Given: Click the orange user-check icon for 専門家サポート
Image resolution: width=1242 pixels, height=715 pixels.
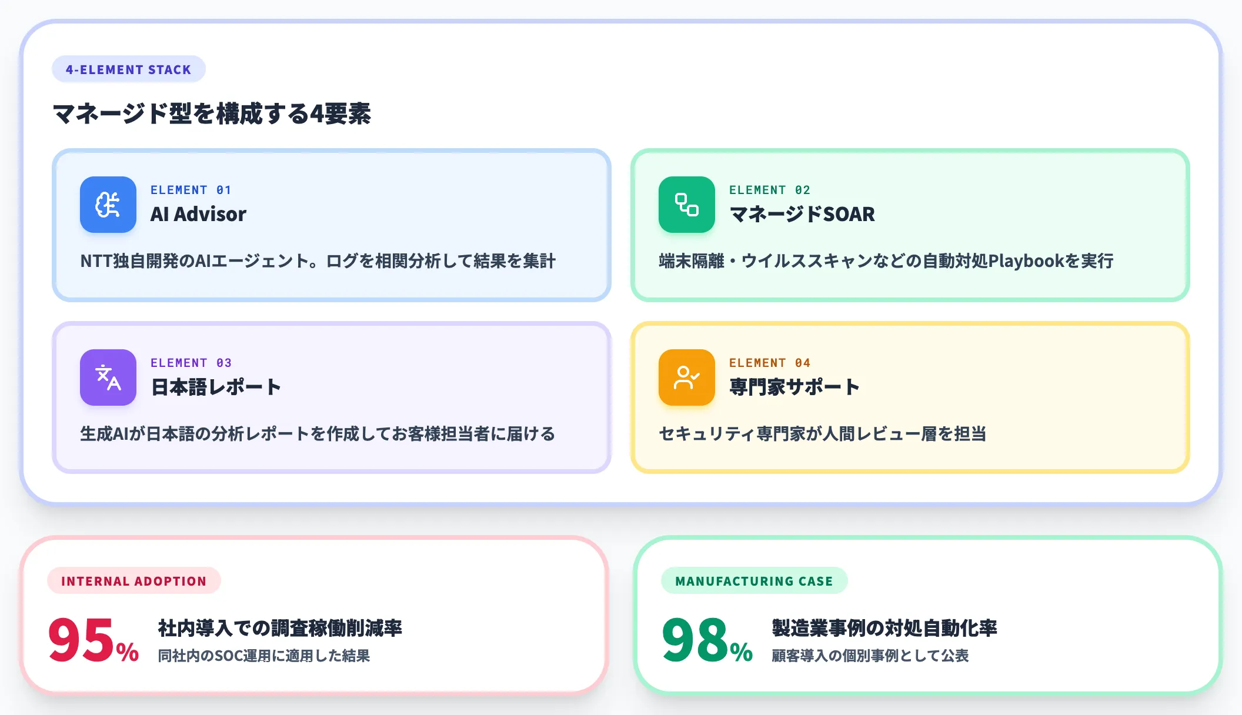Looking at the screenshot, I should coord(687,377).
